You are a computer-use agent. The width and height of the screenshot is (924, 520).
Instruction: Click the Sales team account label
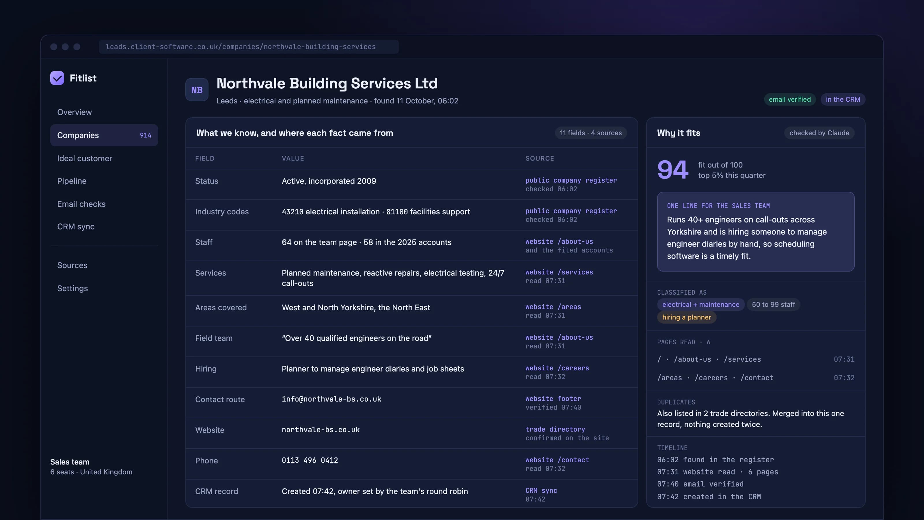point(70,462)
